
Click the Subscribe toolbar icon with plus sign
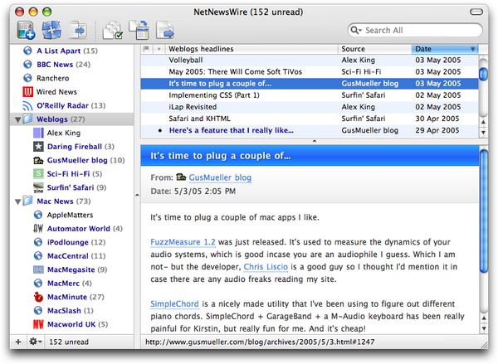(x=26, y=30)
